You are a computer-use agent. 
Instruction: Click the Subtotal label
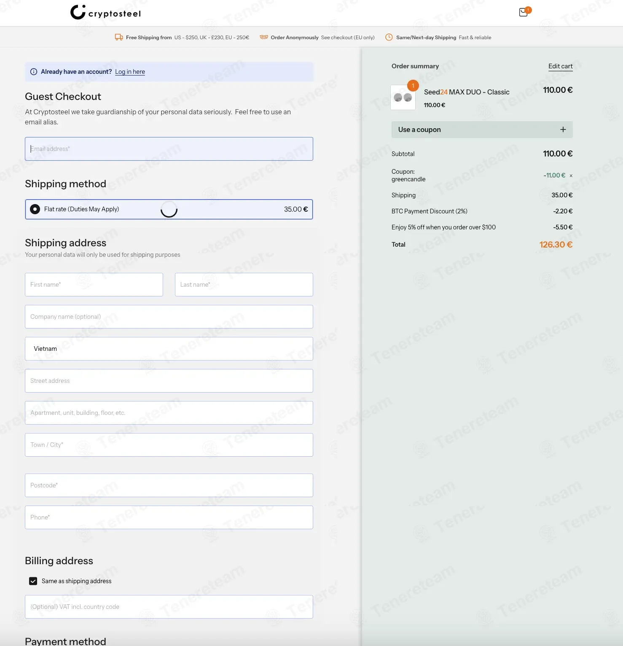click(x=403, y=154)
